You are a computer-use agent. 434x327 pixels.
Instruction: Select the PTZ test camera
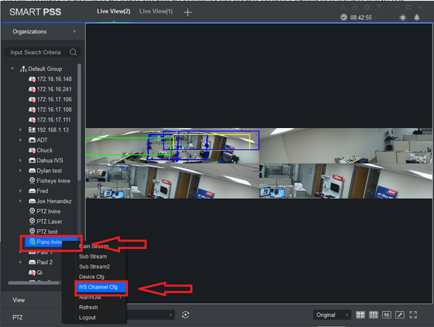click(43, 232)
